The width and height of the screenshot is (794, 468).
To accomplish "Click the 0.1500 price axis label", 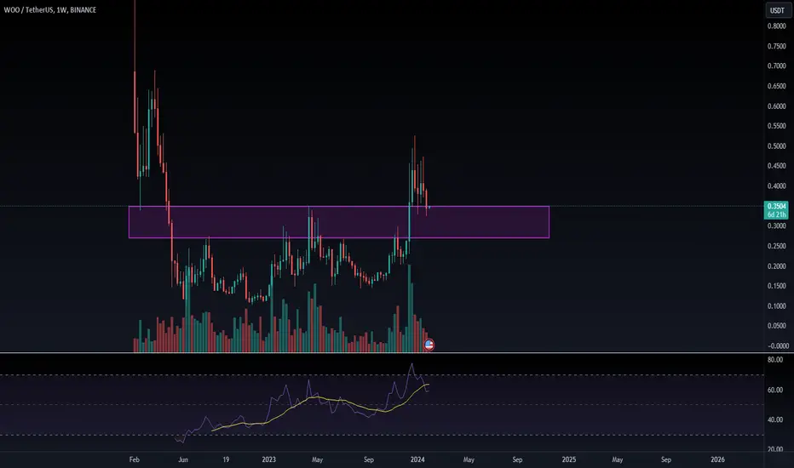I will (x=776, y=286).
